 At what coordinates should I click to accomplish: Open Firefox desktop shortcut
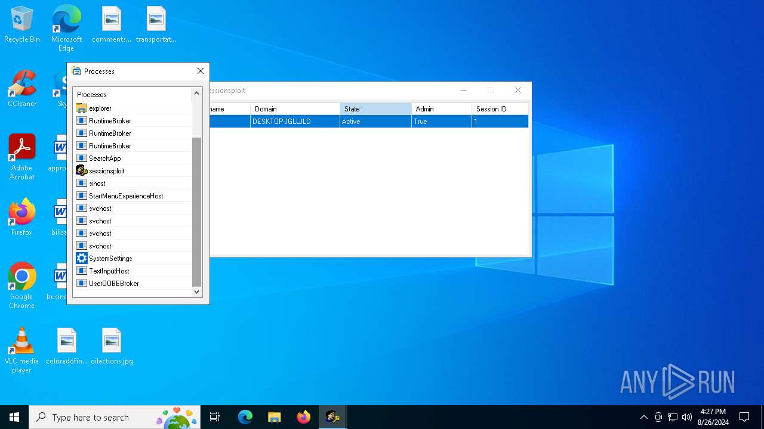click(x=22, y=217)
